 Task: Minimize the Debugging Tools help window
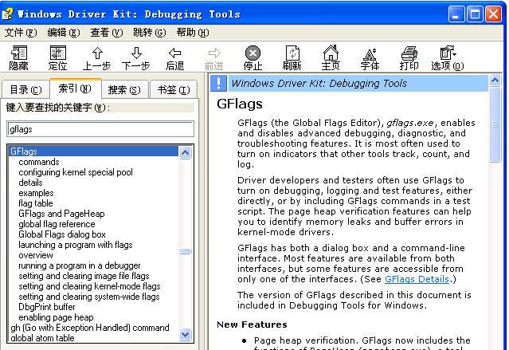pos(456,14)
